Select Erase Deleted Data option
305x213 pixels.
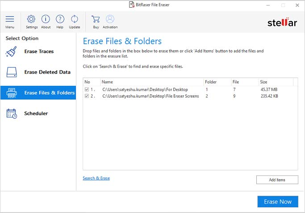click(38, 72)
